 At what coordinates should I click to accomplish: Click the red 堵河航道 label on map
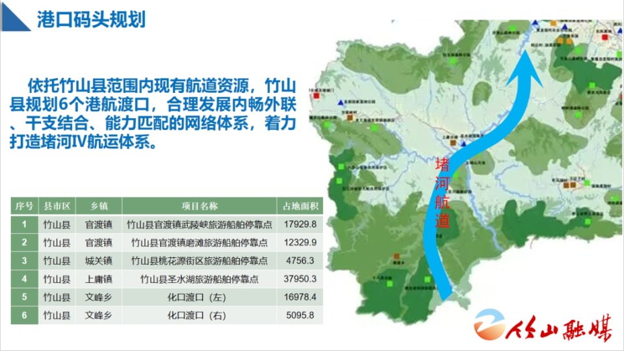coord(442,192)
